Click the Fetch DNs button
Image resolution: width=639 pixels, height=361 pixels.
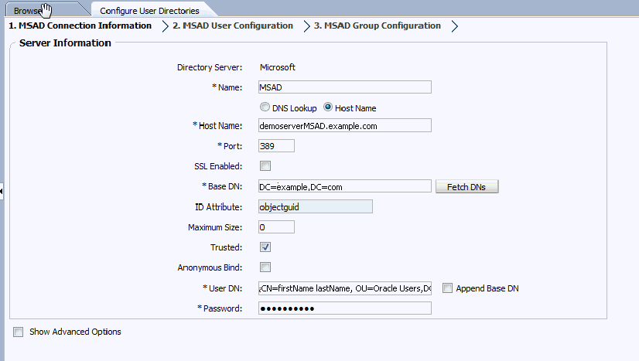[x=467, y=186]
